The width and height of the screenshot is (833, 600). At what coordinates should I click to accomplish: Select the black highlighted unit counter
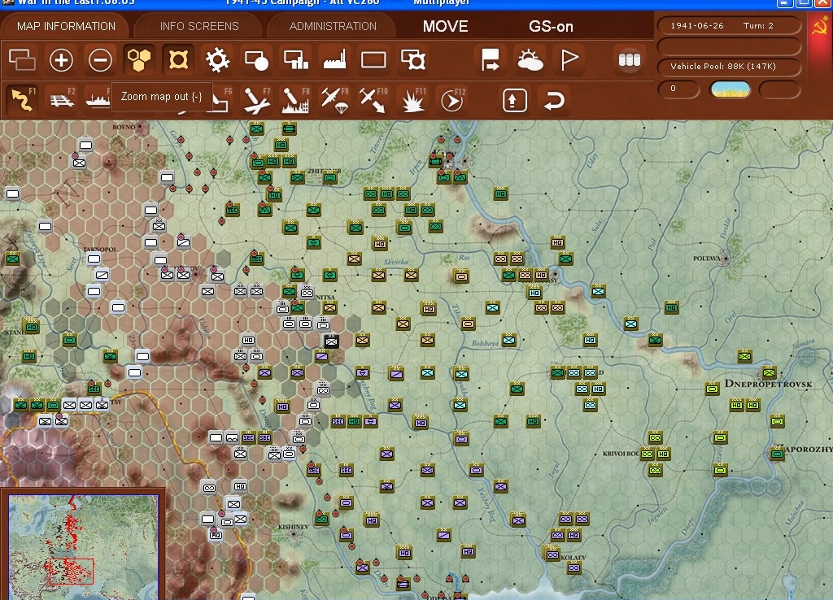tap(332, 341)
